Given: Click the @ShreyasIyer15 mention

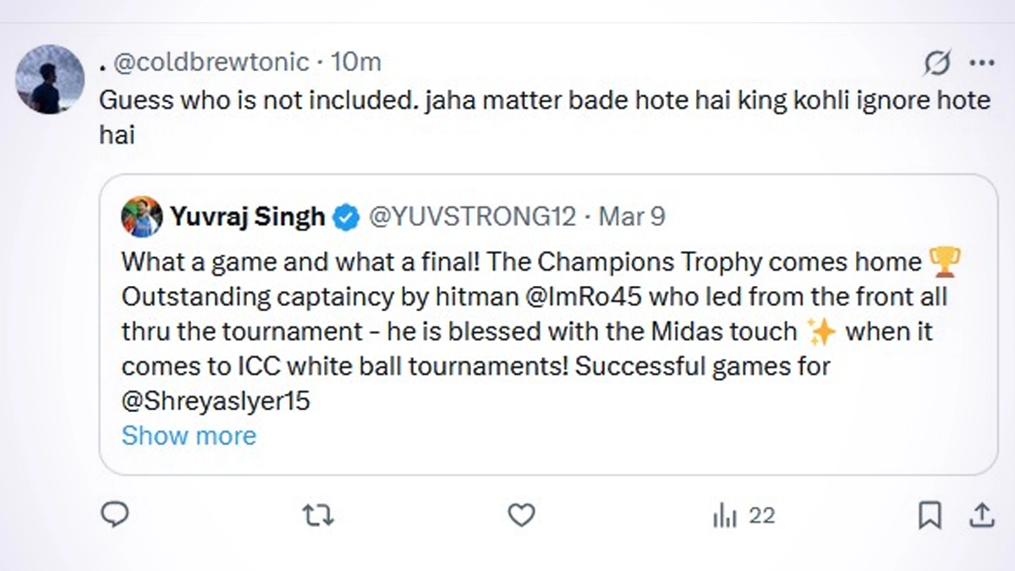Looking at the screenshot, I should pyautogui.click(x=216, y=400).
